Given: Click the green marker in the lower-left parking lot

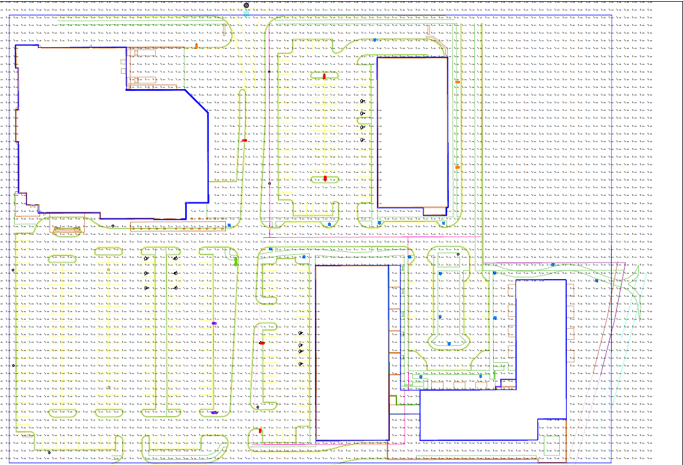Looking at the screenshot, I should (x=236, y=261).
